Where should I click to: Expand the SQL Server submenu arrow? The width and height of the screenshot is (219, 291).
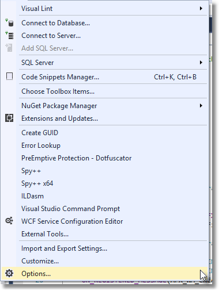pyautogui.click(x=201, y=63)
